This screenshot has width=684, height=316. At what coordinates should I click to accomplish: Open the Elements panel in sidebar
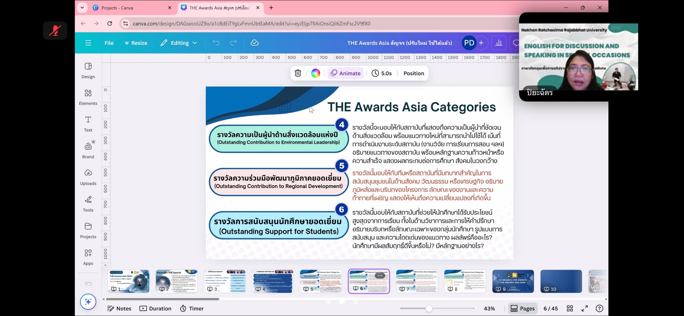pyautogui.click(x=88, y=97)
